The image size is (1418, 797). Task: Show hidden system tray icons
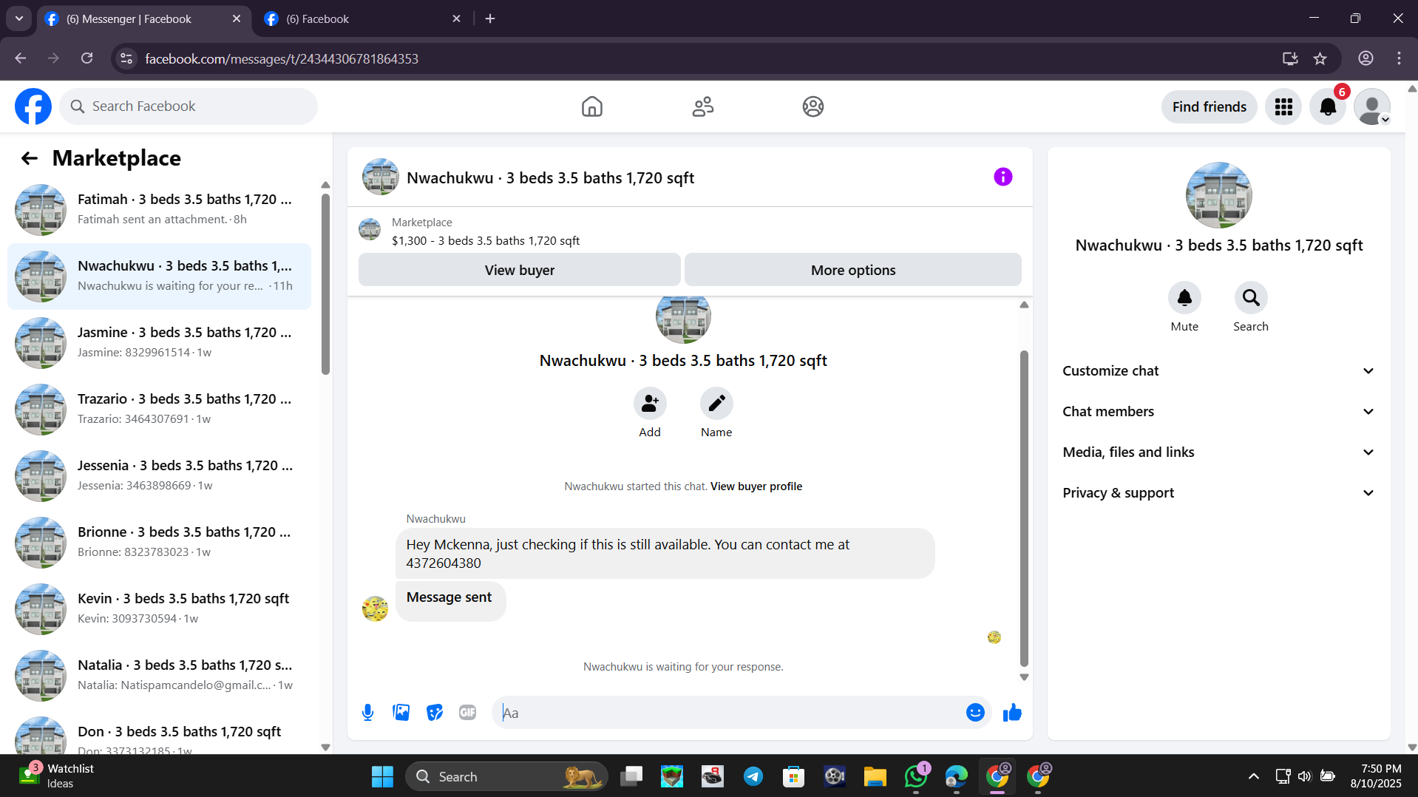(x=1253, y=776)
